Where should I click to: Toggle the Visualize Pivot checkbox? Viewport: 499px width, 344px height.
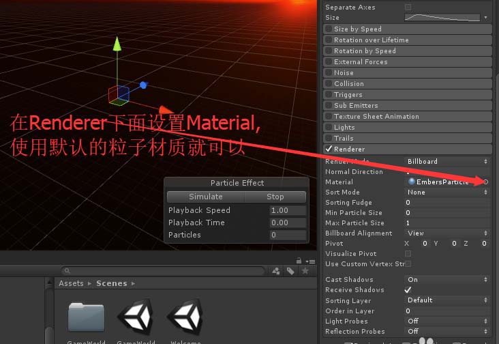pos(408,253)
